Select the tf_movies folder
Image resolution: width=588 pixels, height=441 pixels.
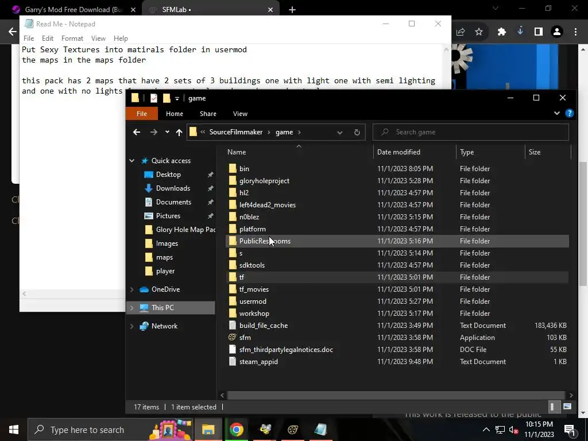(x=254, y=289)
